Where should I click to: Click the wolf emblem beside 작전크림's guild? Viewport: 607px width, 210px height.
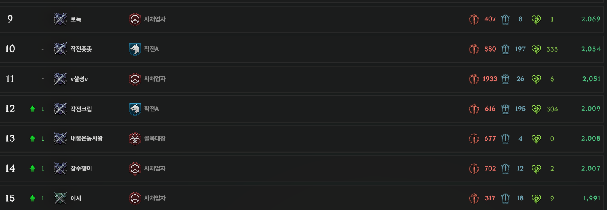point(135,109)
